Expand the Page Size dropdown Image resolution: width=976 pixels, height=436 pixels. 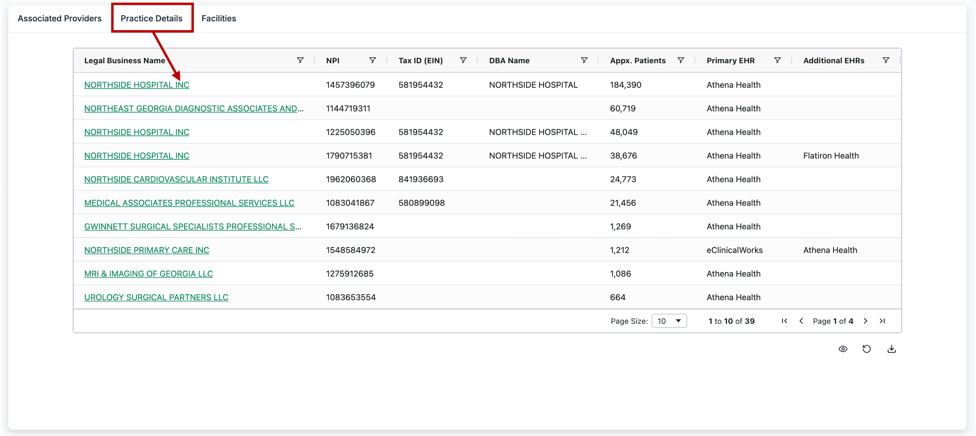(x=669, y=321)
